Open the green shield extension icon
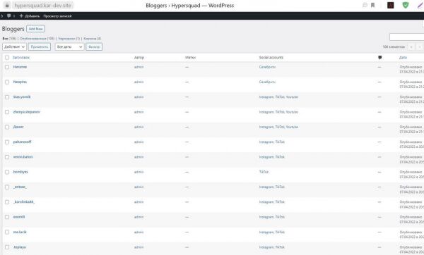Viewport: 424px width, 255px height. pyautogui.click(x=406, y=5)
